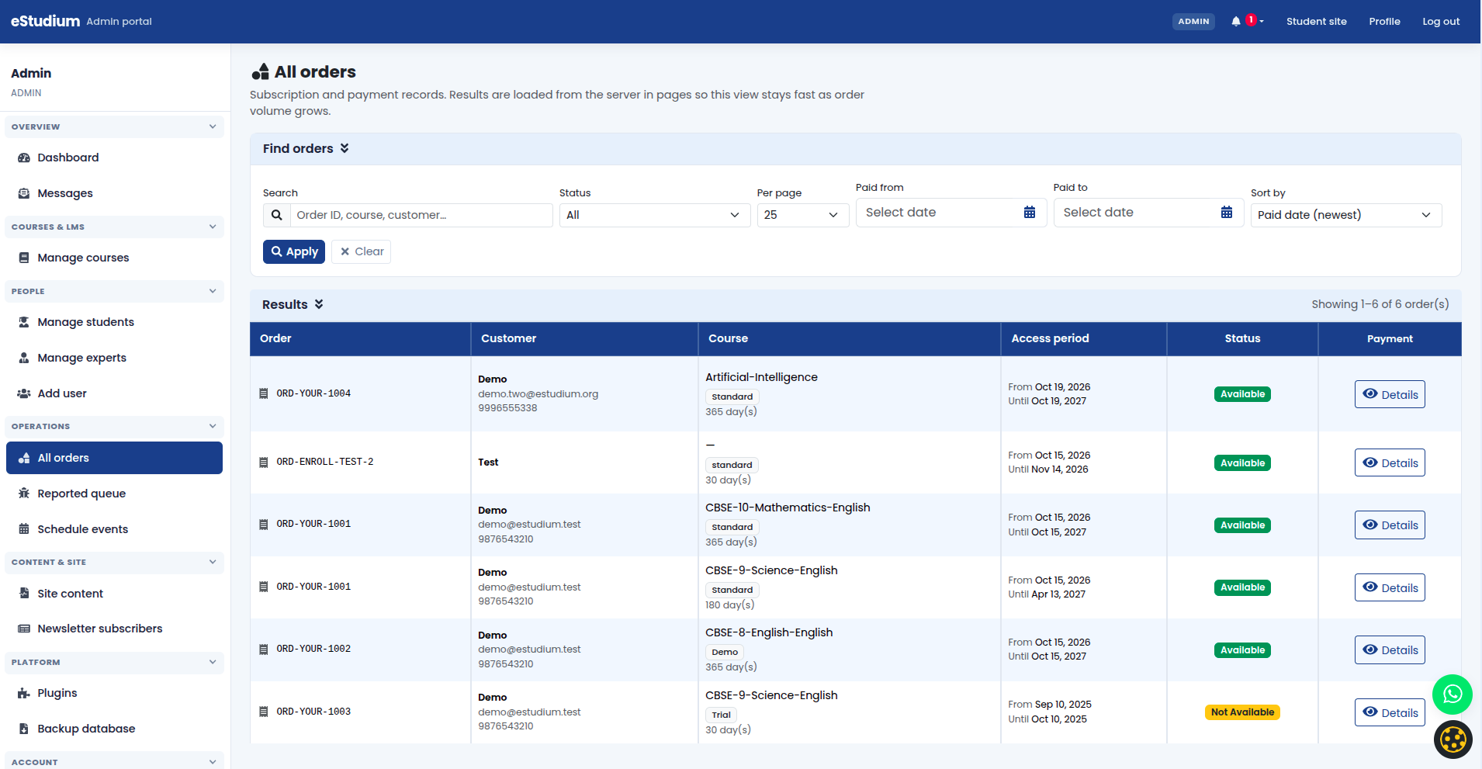Click the Not Available status badge

(x=1242, y=712)
